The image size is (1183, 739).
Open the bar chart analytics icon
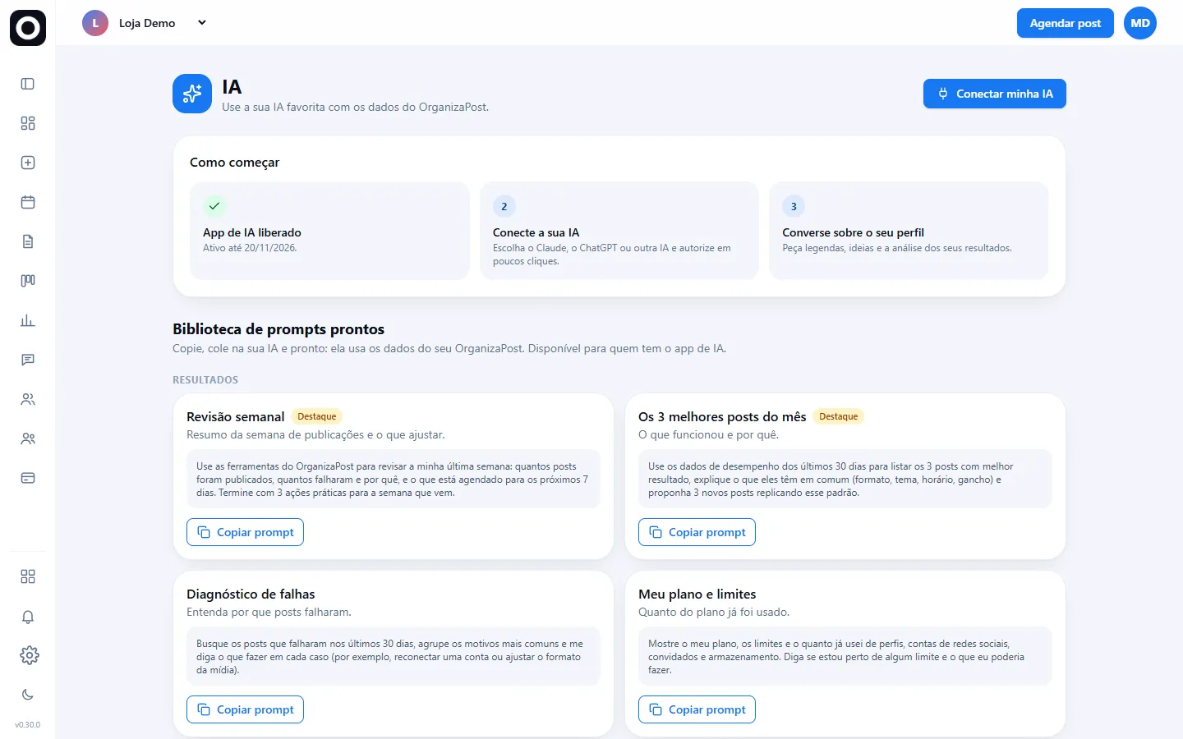coord(28,320)
